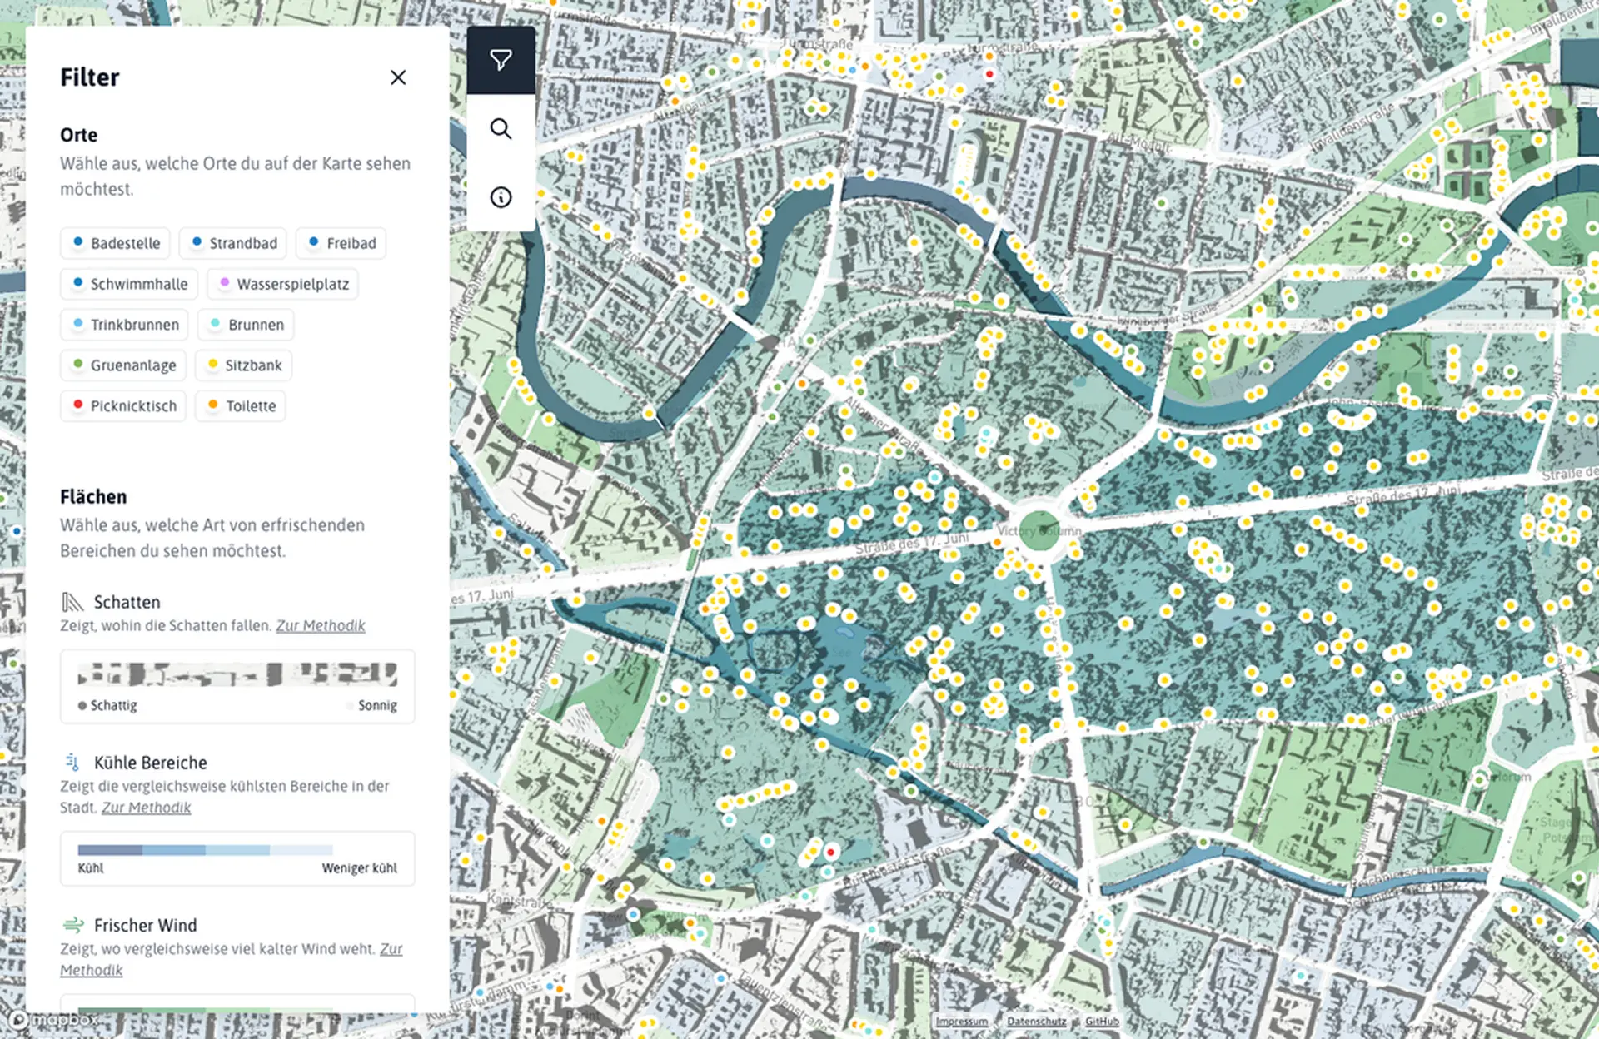The height and width of the screenshot is (1039, 1599).
Task: Open the Datenschutz footer link
Action: click(x=1036, y=1022)
